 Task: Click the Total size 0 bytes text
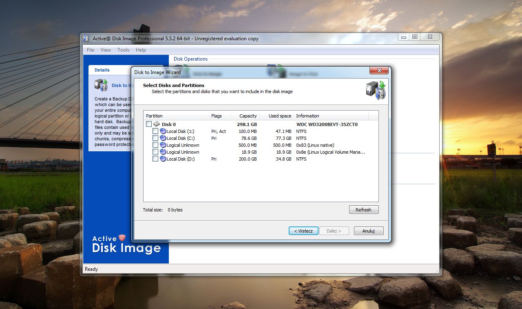[x=163, y=210]
